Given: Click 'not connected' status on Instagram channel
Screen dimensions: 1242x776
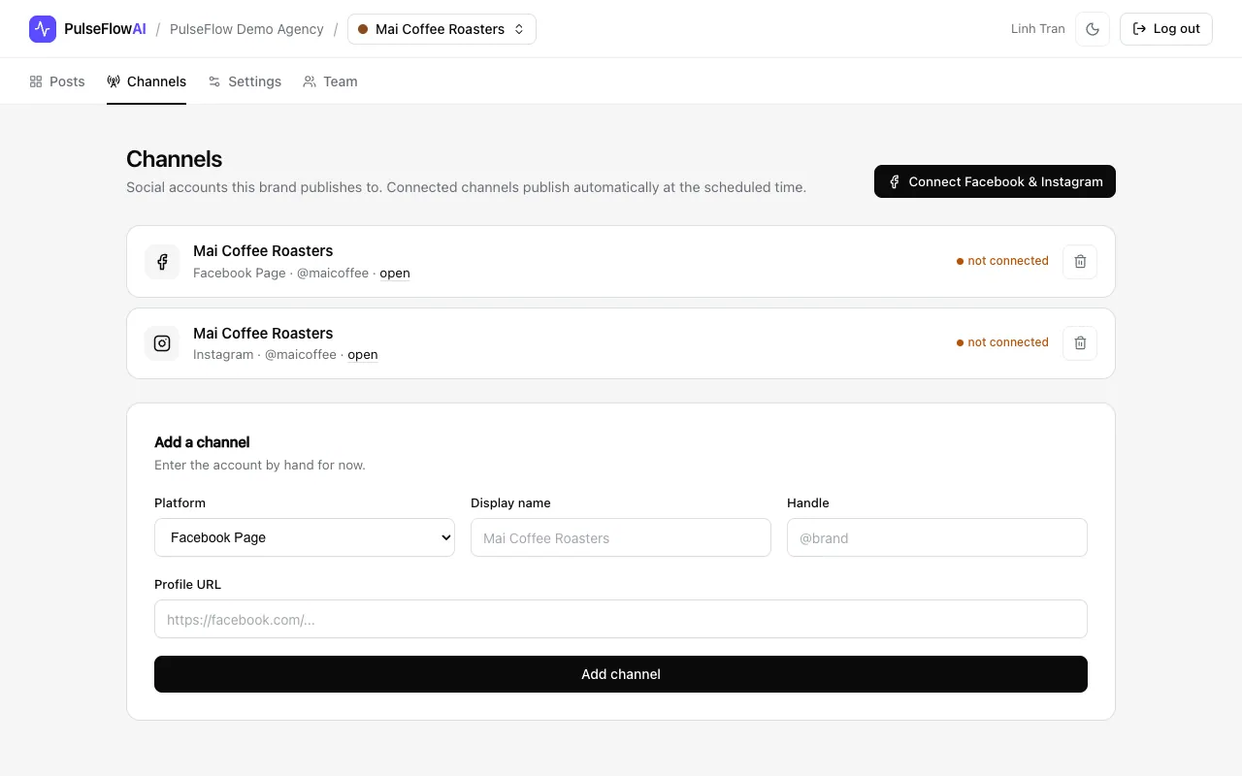Looking at the screenshot, I should 1002,342.
